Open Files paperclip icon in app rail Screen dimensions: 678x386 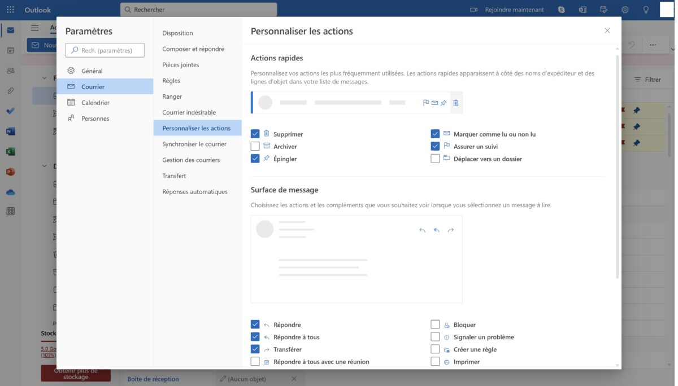click(x=10, y=91)
